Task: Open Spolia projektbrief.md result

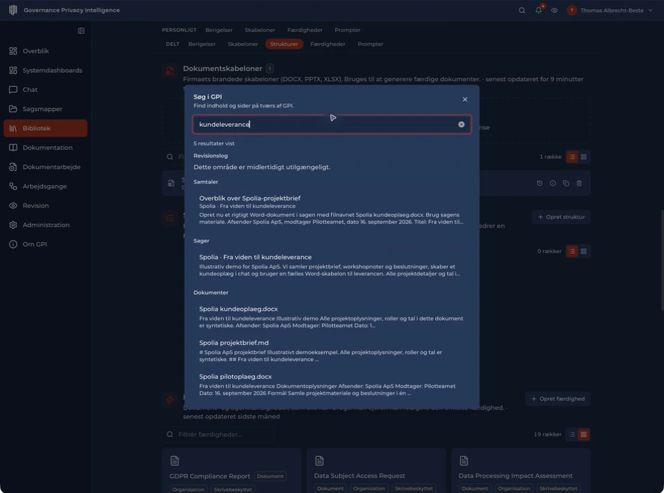Action: tap(332, 351)
